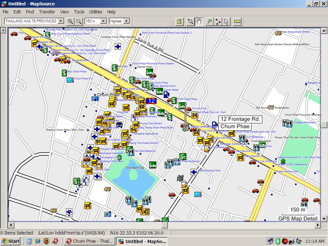This screenshot has width=328, height=246.
Task: Click the green Bluetooth tray icon
Action: tap(278, 241)
